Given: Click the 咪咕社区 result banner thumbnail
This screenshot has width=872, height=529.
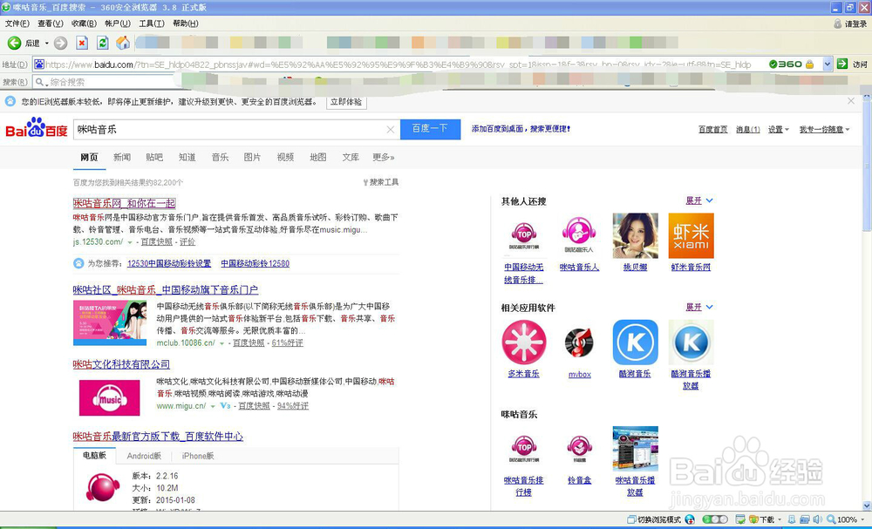Looking at the screenshot, I should click(x=110, y=322).
